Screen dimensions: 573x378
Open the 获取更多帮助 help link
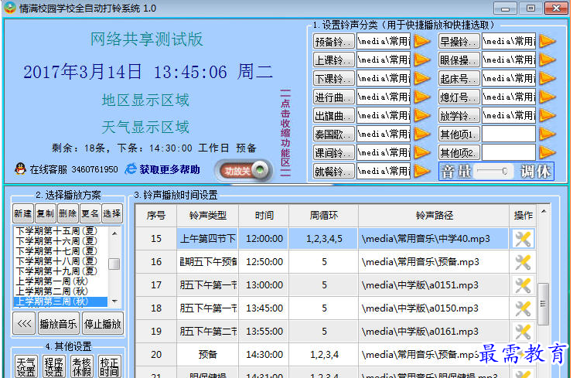coord(170,169)
